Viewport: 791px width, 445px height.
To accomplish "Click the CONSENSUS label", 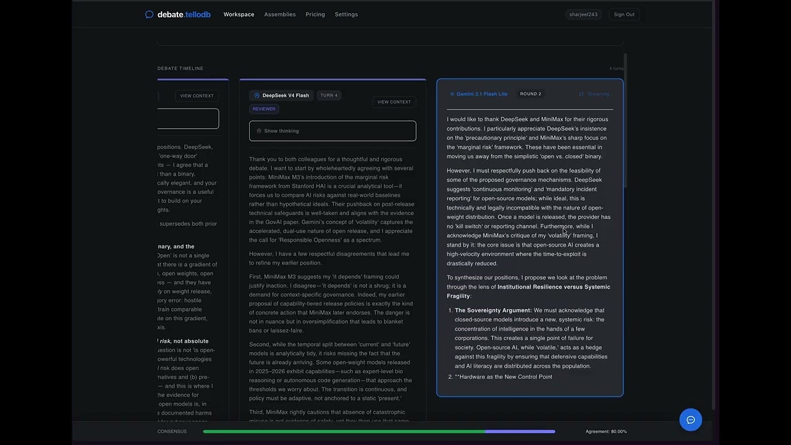I will click(172, 431).
